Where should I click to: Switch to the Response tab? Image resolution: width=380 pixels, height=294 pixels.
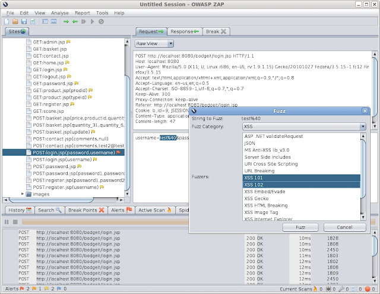pos(185,31)
